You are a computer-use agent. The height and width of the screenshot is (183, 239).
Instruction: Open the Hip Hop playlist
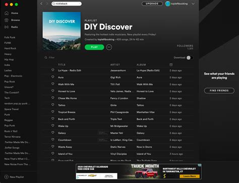[x=9, y=60]
